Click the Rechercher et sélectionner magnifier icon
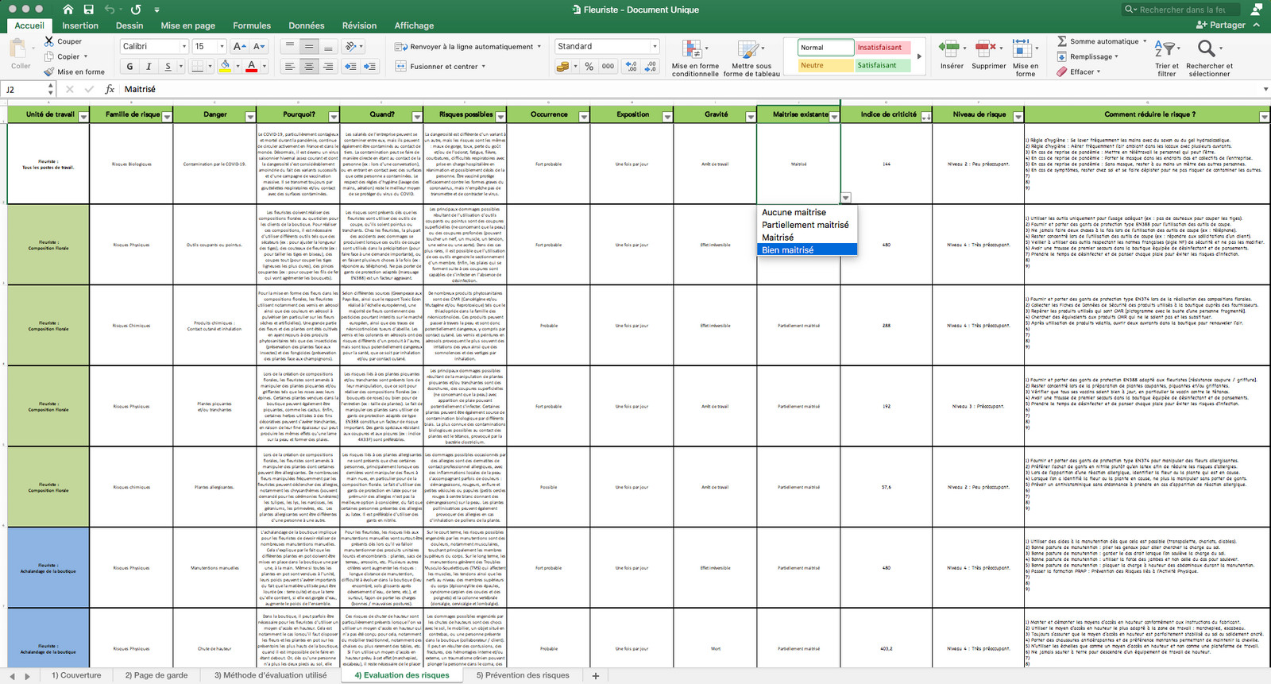Image resolution: width=1271 pixels, height=684 pixels. [1207, 48]
